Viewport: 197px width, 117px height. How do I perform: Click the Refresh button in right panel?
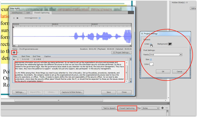click(193, 8)
